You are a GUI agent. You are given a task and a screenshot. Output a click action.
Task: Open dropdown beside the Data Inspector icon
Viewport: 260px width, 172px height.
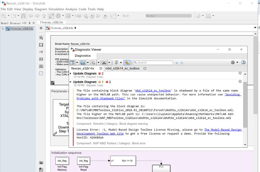(118, 16)
